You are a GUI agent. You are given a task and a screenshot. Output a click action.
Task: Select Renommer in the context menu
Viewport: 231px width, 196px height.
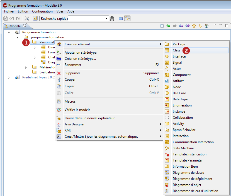click(x=109, y=65)
